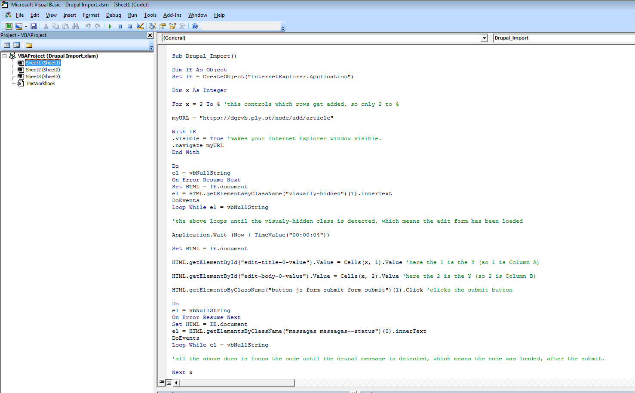Open the Format menu
The image size is (635, 393).
click(x=91, y=15)
